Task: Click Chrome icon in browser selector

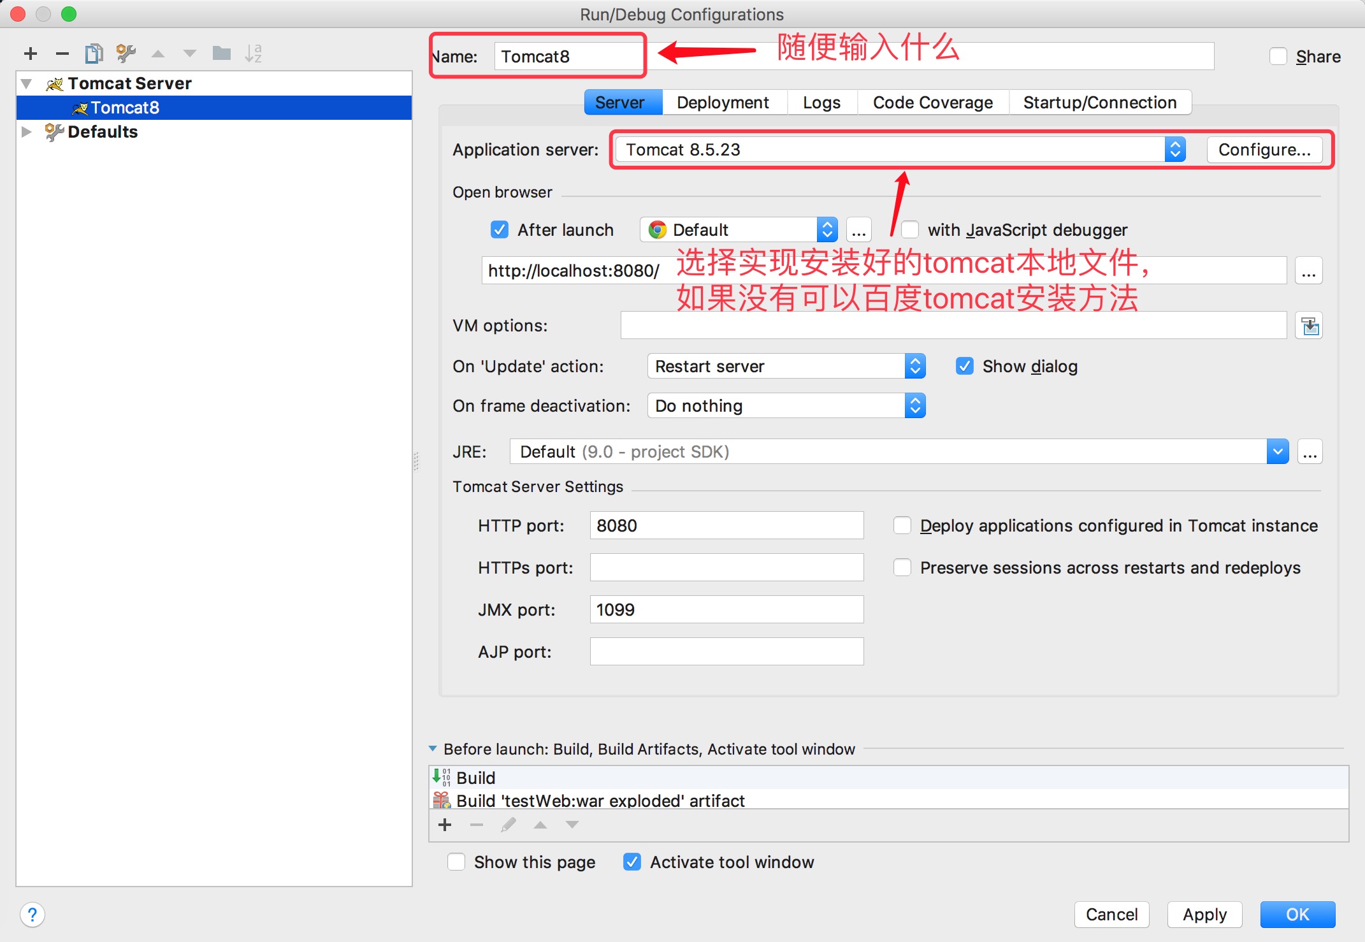Action: coord(657,229)
